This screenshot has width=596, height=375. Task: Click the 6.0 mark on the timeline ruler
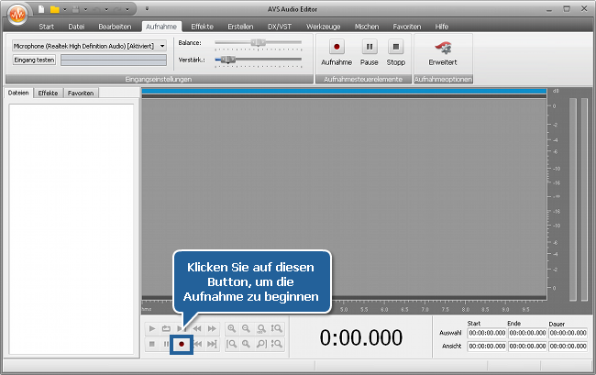coord(384,310)
